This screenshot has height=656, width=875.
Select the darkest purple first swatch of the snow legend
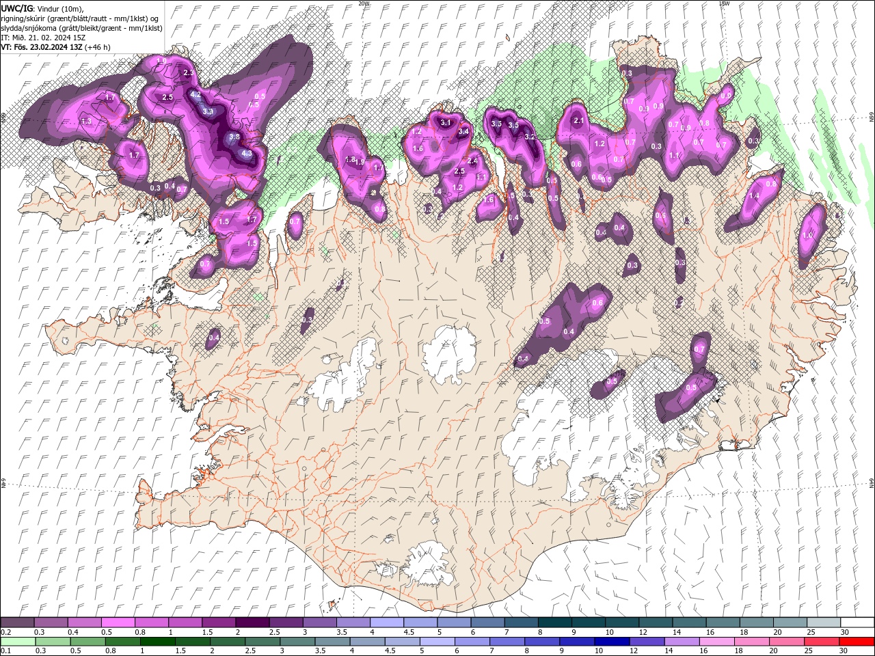point(18,623)
